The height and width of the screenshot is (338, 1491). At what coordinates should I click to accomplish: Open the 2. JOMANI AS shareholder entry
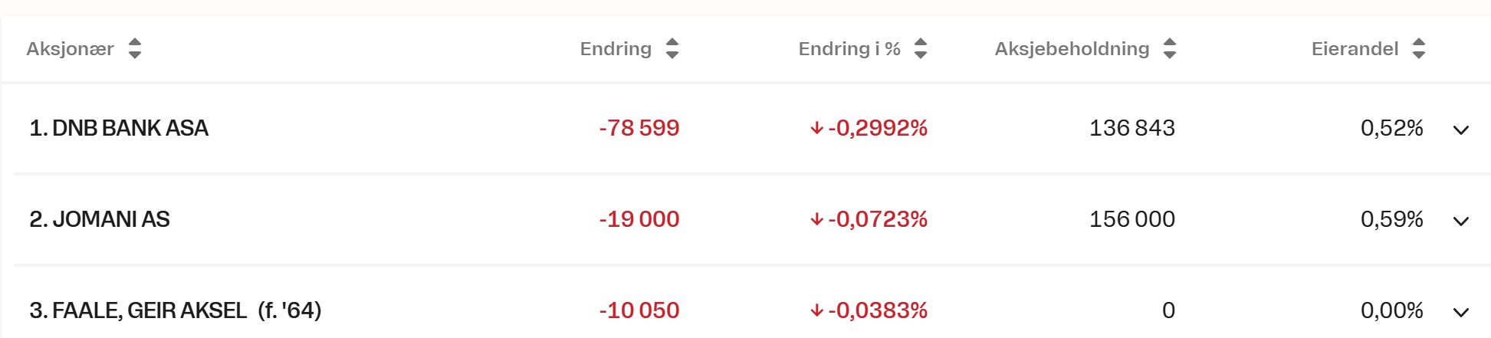tap(100, 219)
